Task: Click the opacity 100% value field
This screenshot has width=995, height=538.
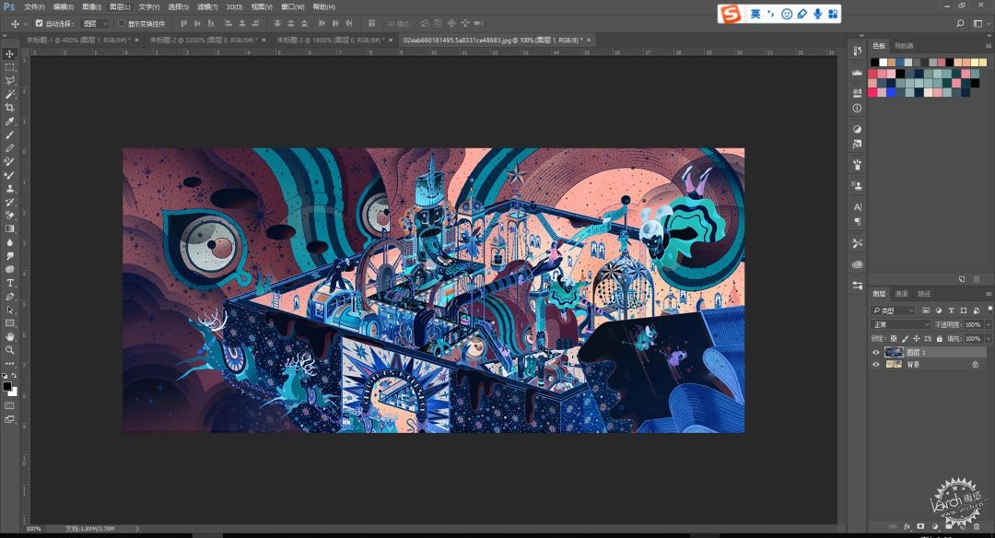Action: pyautogui.click(x=974, y=324)
